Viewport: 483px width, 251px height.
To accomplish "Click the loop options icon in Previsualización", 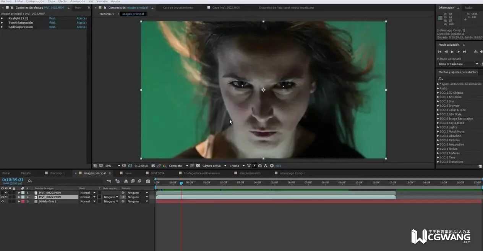I will (475, 52).
